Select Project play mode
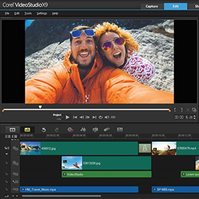The image size is (199, 199). point(57,115)
